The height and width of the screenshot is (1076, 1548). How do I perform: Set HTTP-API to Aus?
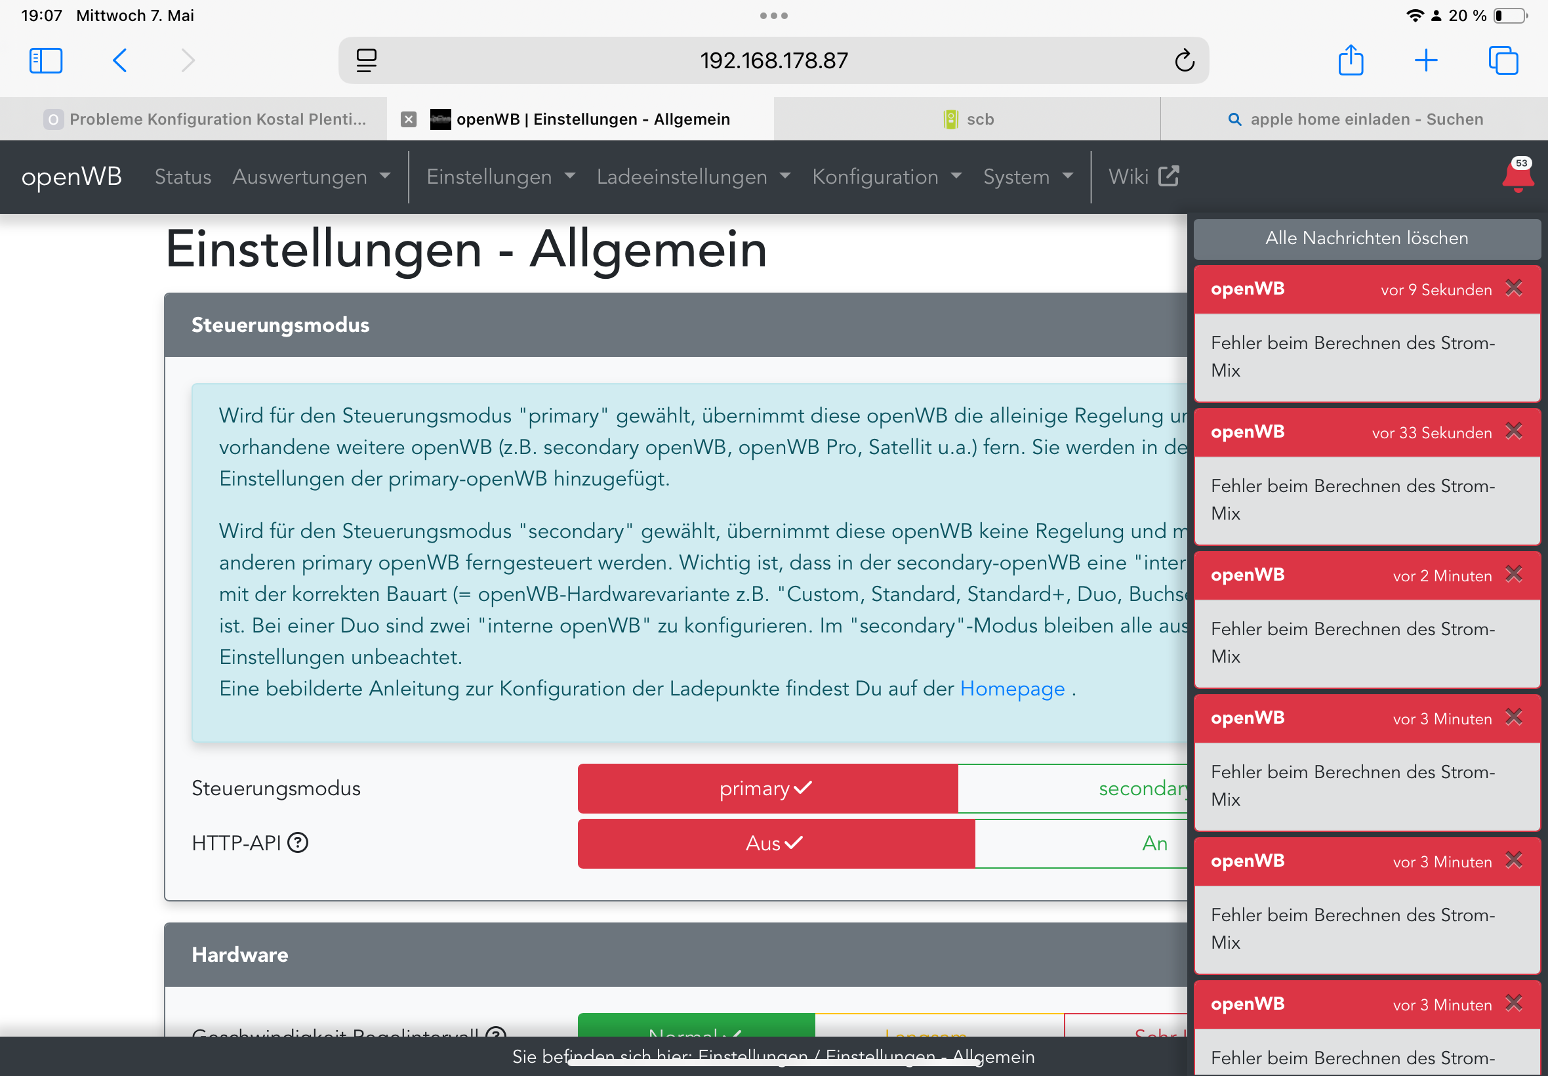(775, 843)
